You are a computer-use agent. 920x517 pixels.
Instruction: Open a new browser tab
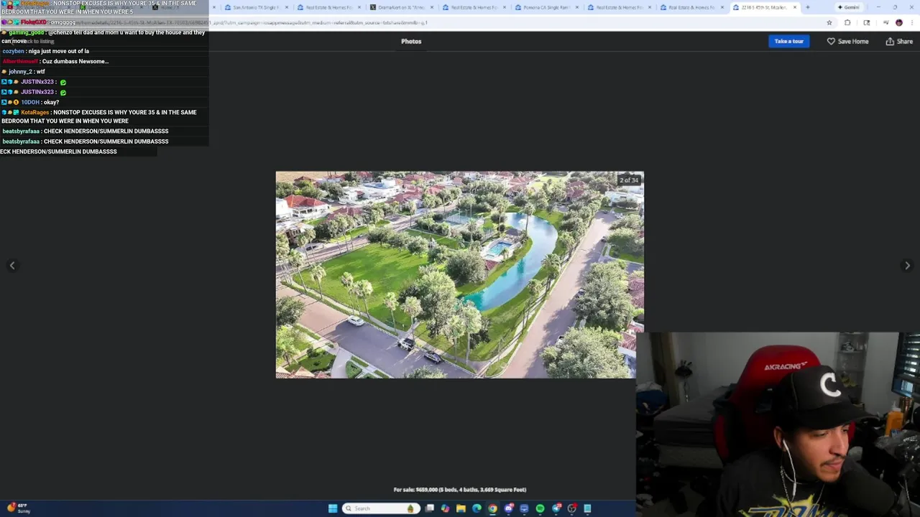[x=808, y=7]
